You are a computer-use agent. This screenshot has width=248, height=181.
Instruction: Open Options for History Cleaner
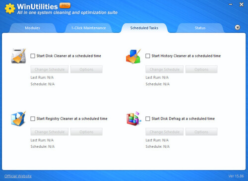201,69
